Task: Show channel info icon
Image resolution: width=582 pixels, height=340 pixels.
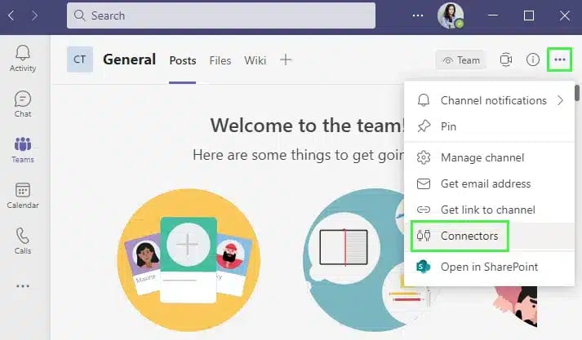Action: [533, 60]
